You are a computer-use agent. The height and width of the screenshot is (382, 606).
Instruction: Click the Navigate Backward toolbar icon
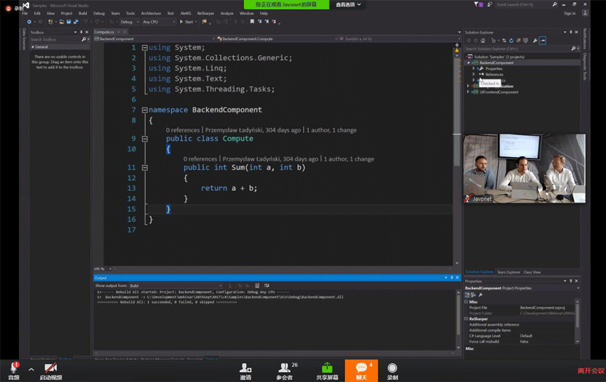click(x=29, y=22)
